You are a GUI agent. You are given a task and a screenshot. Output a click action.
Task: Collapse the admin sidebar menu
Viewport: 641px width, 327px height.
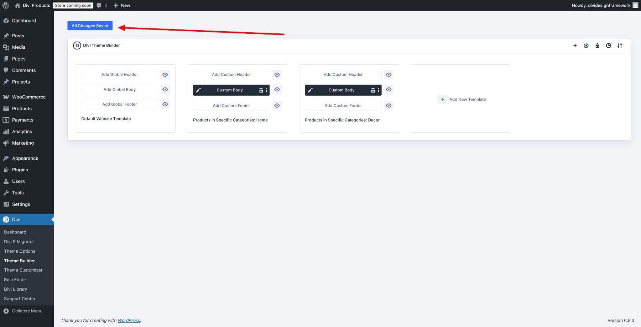click(23, 311)
